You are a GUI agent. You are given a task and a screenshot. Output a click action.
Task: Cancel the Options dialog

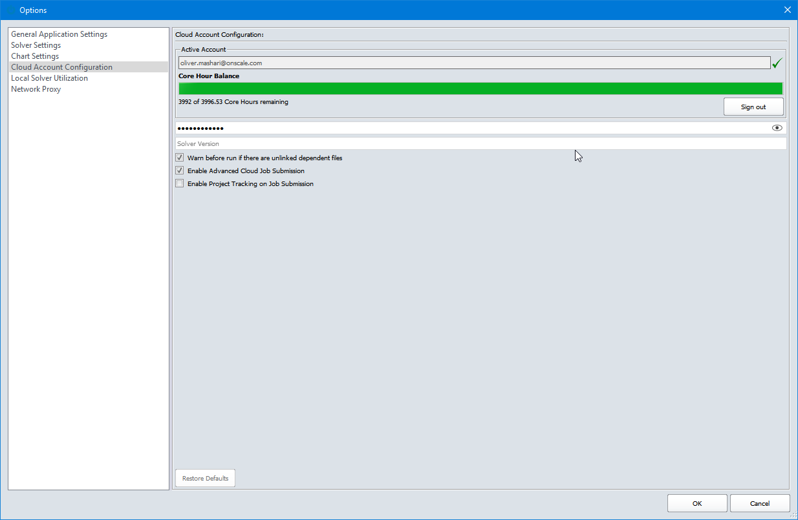[x=760, y=503]
